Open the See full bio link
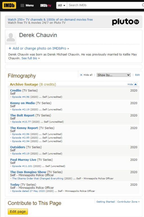 (29, 58)
